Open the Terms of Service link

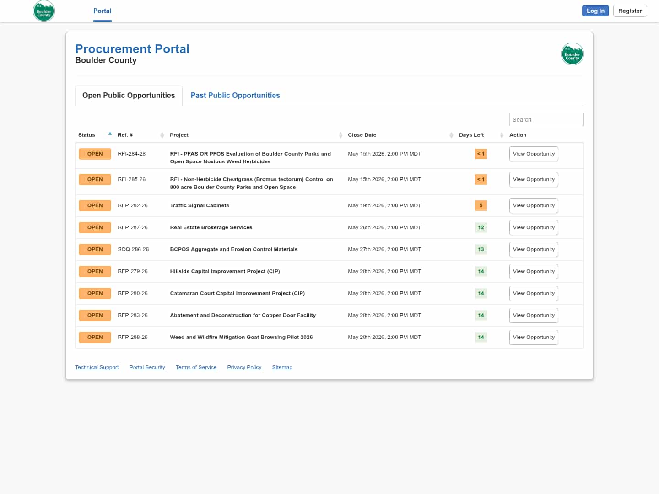point(196,367)
